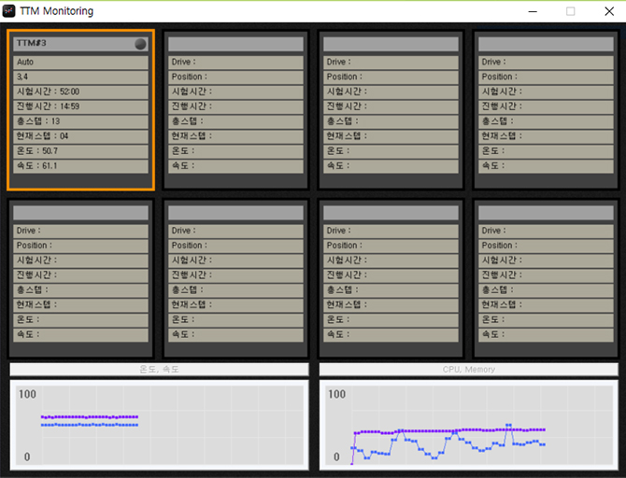Select the TTM#3 panel header
This screenshot has width=626, height=478.
click(80, 44)
